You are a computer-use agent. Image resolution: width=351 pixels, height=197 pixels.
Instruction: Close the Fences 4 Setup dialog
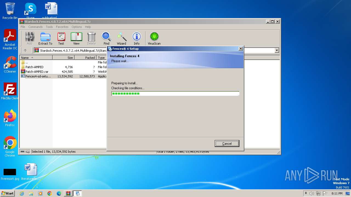pyautogui.click(x=240, y=49)
